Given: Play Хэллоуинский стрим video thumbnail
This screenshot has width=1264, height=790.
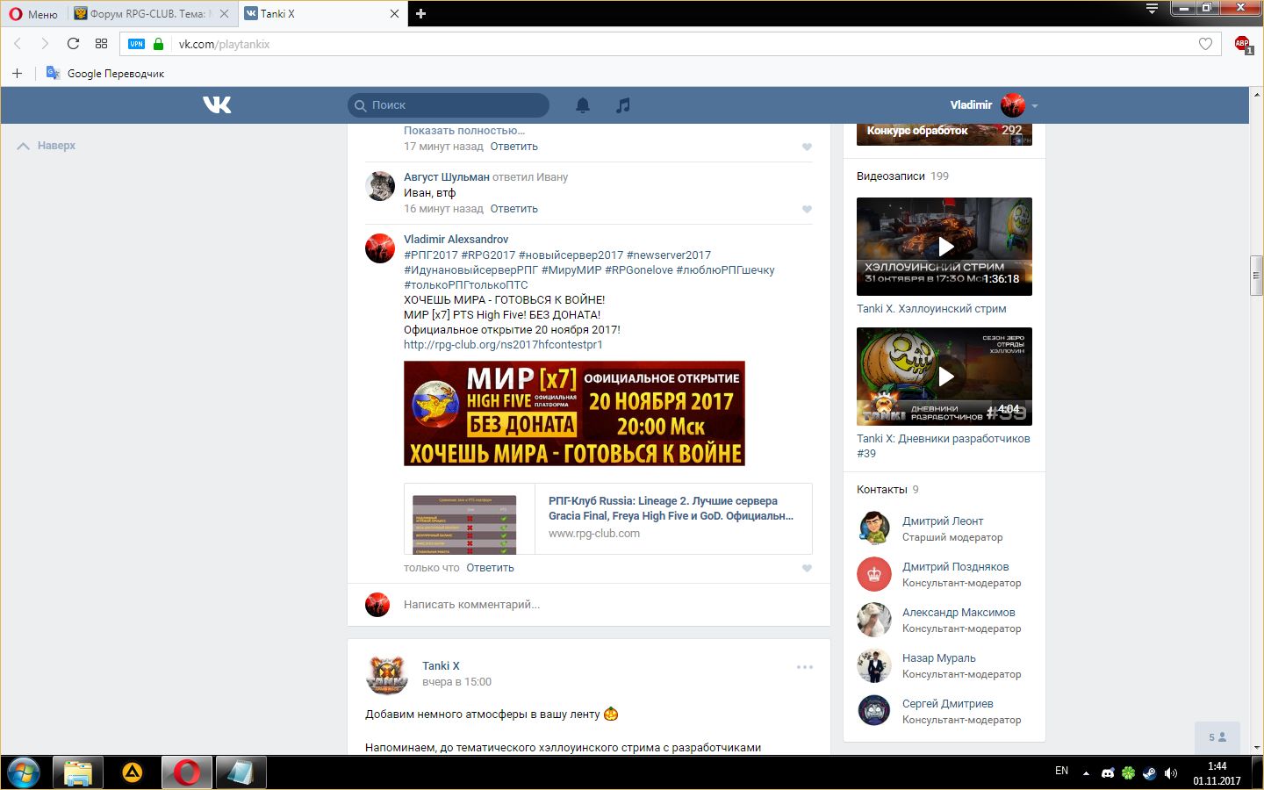Looking at the screenshot, I should click(x=944, y=247).
